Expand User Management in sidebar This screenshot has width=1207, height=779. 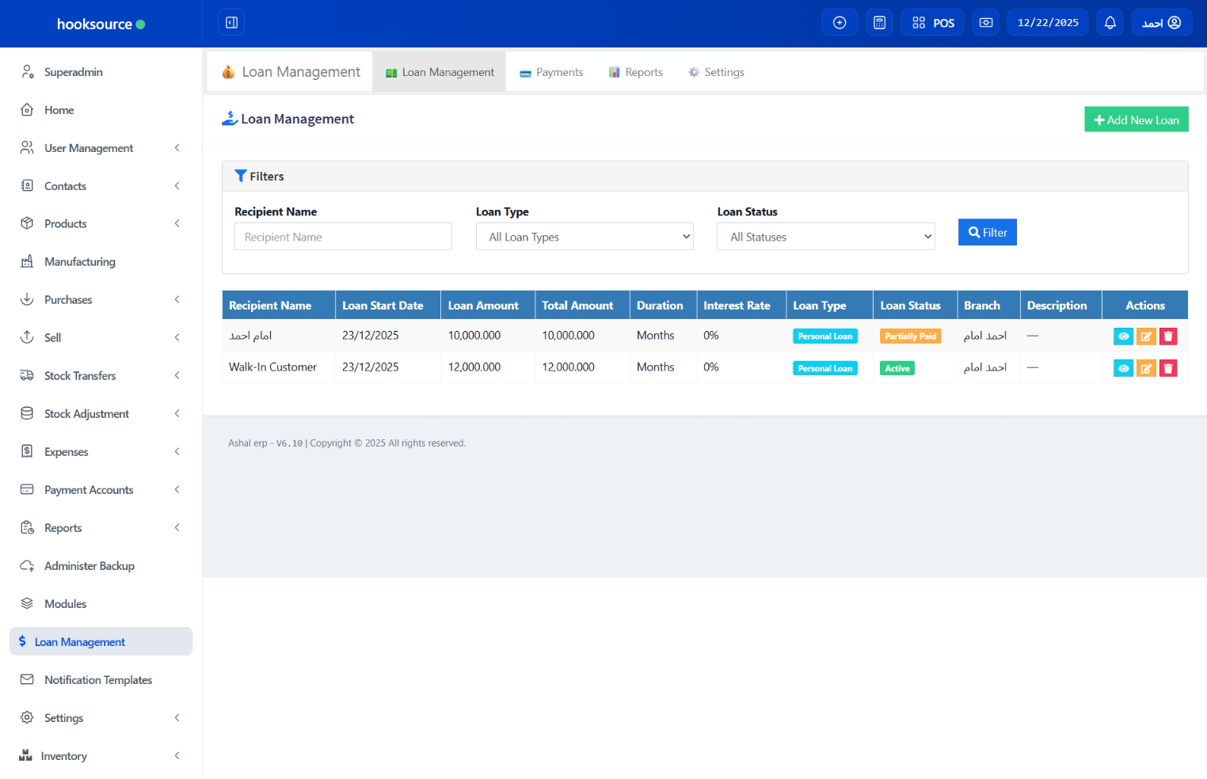[89, 148]
